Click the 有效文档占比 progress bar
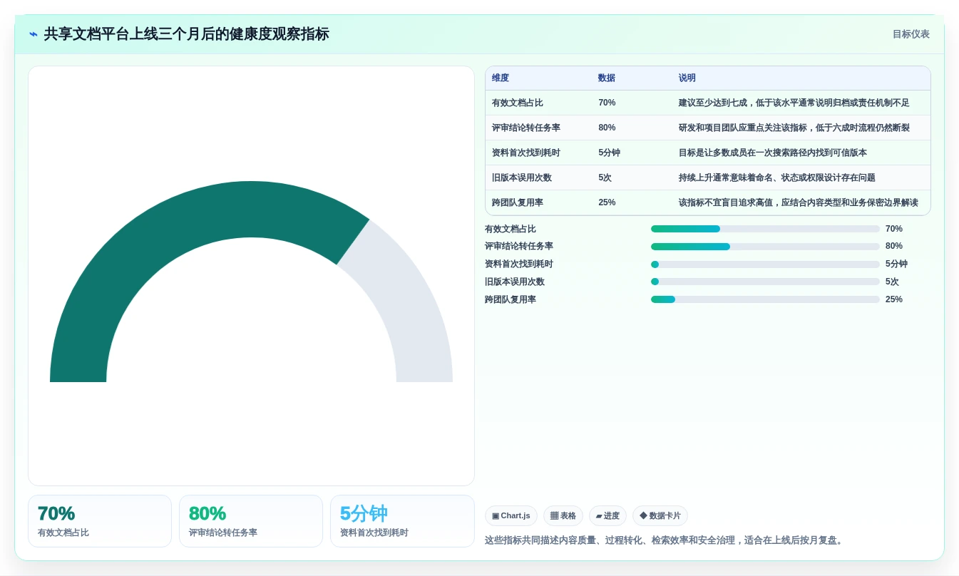959x576 pixels. coord(765,229)
